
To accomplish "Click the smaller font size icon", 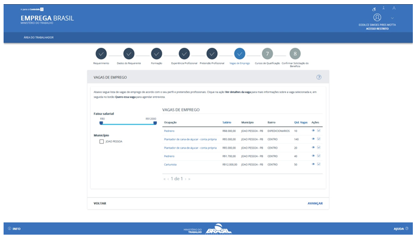I will pyautogui.click(x=385, y=8).
